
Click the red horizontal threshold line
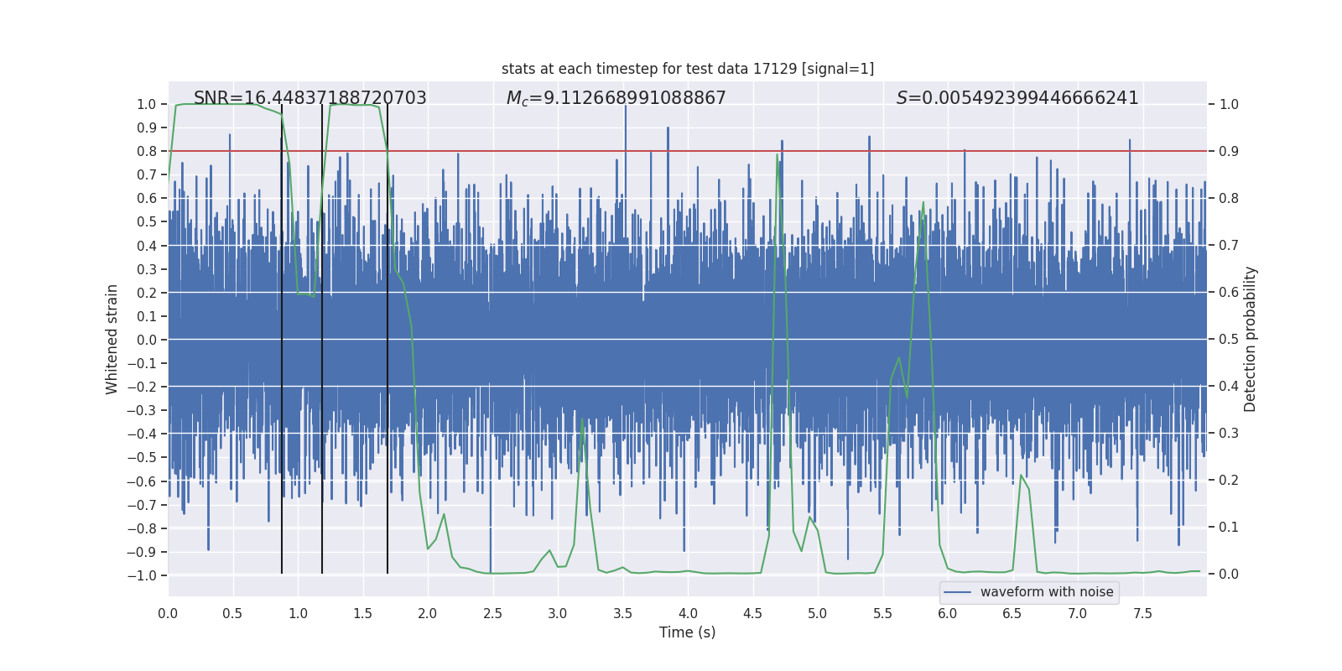tap(688, 151)
